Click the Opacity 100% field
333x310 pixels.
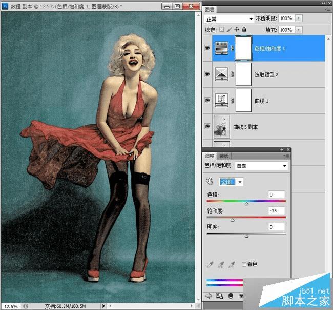click(x=287, y=18)
